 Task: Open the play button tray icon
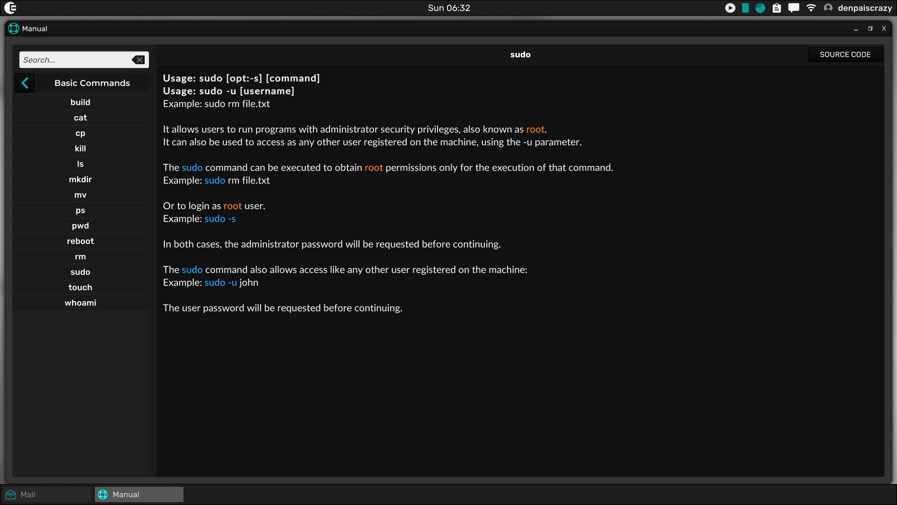[x=730, y=8]
